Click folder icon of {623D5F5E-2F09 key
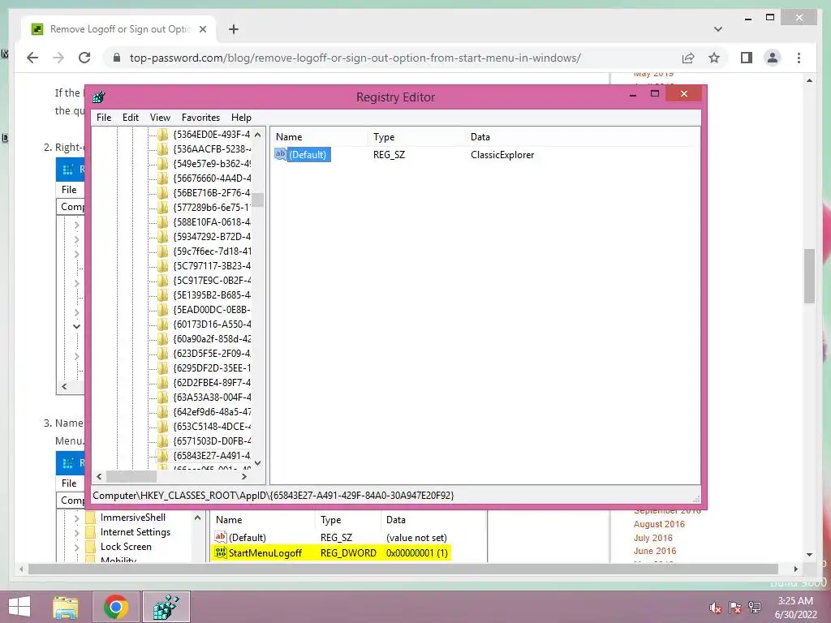Screen dimensions: 831x623 162,354
